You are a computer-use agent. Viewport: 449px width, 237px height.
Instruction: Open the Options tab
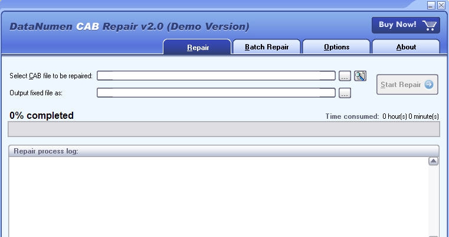click(x=336, y=47)
